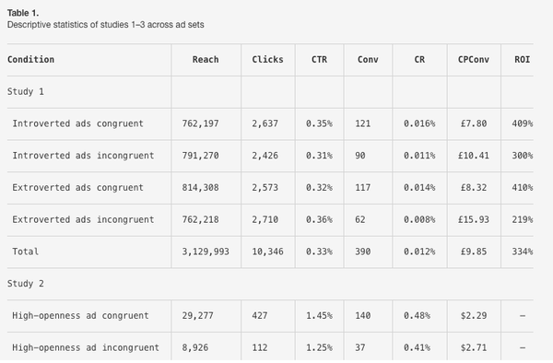Click the Conv column header
The width and height of the screenshot is (553, 363).
pos(368,60)
